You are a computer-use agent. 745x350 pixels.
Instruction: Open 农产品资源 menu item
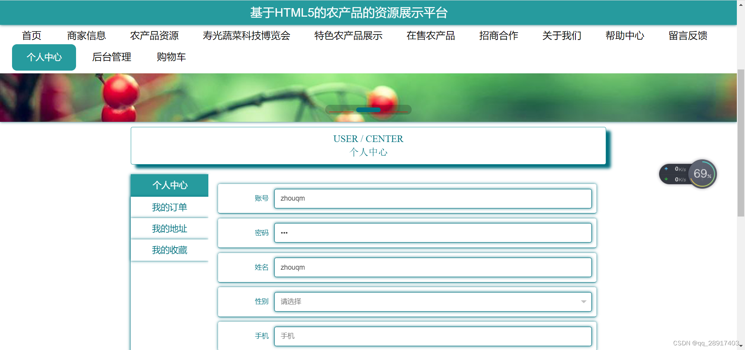click(154, 36)
